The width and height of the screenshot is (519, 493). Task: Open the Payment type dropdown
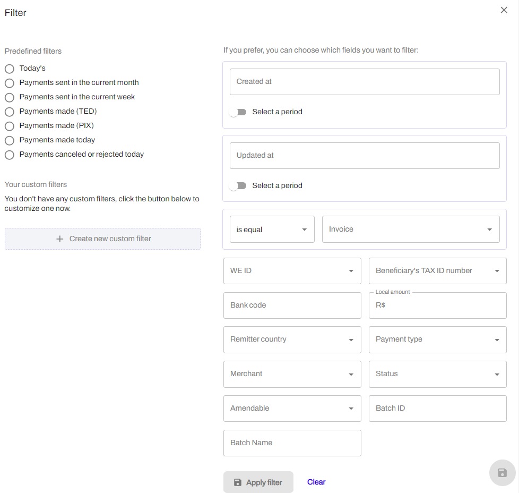pyautogui.click(x=438, y=339)
